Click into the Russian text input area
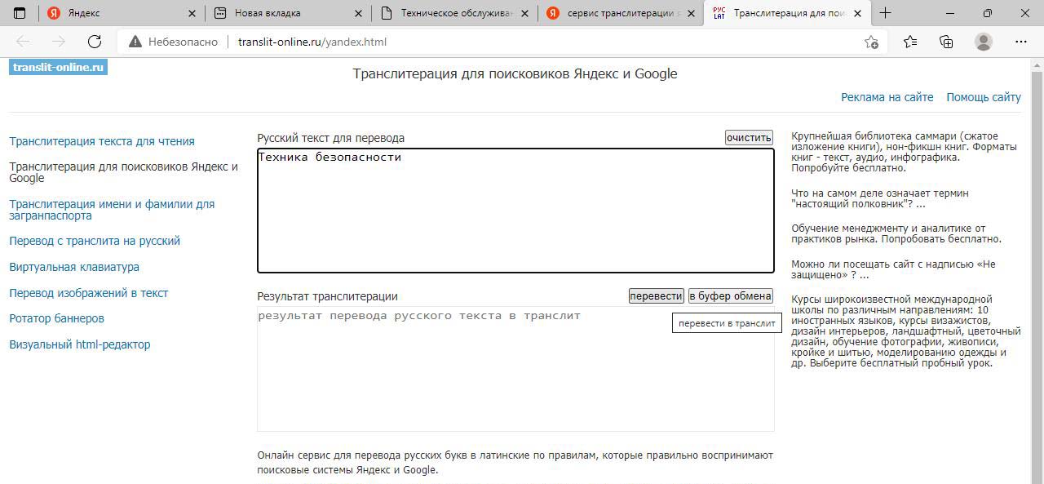The image size is (1044, 484). (x=515, y=212)
